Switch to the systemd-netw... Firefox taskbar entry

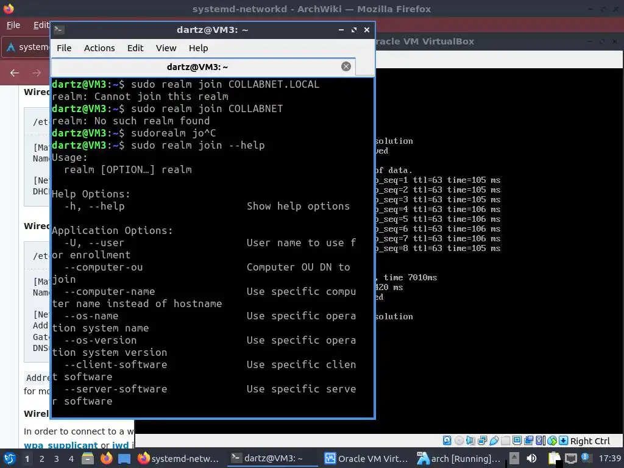click(179, 458)
